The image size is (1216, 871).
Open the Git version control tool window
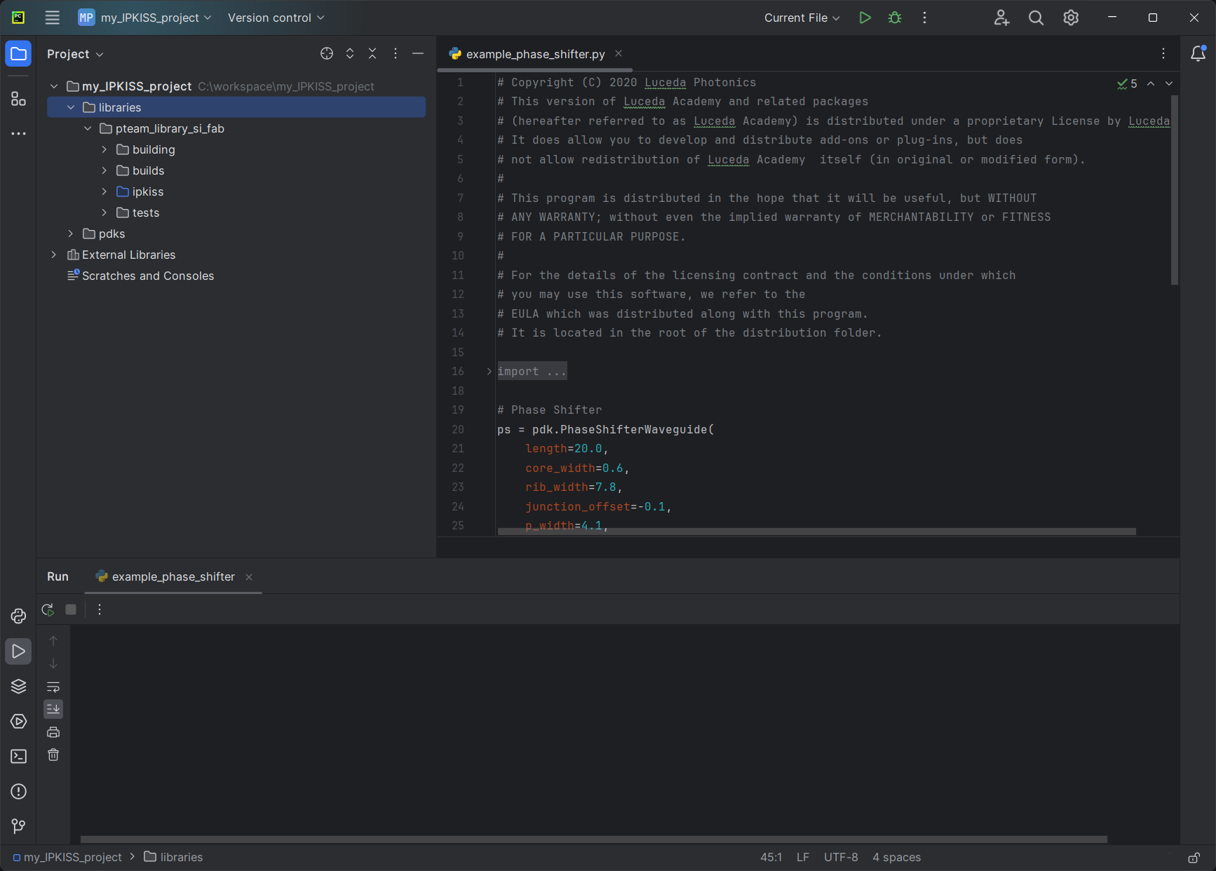click(18, 826)
